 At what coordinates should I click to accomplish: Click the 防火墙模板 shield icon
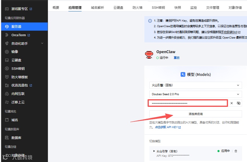click(7, 77)
